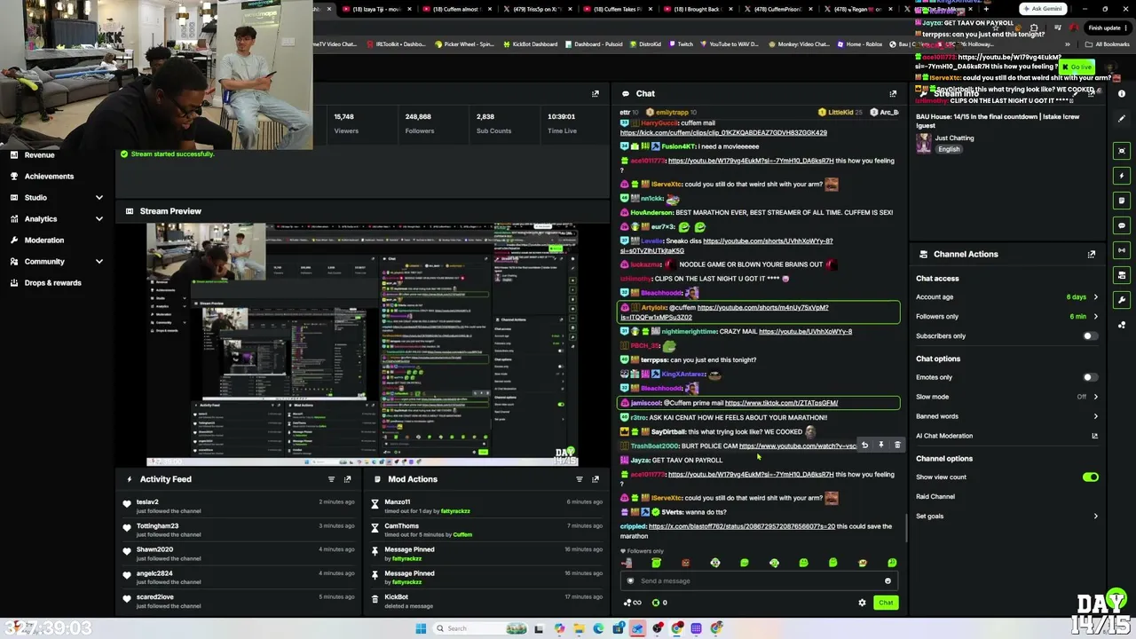Pop out the Channel Actions panel
Image resolution: width=1136 pixels, height=639 pixels.
(x=1092, y=254)
